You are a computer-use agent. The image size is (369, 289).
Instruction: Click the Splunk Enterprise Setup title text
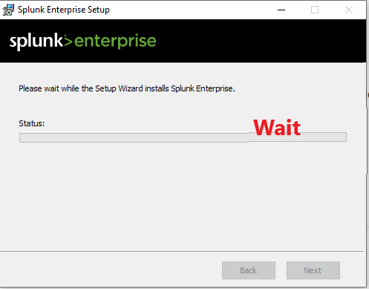tap(64, 10)
